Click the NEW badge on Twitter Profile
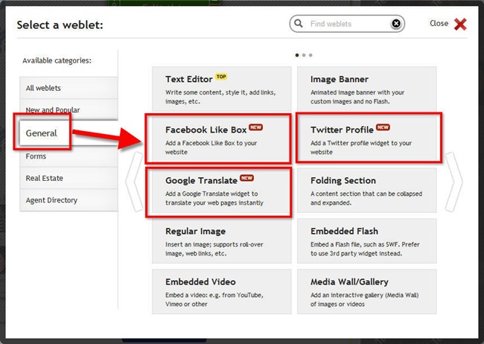484x344 pixels. (383, 127)
